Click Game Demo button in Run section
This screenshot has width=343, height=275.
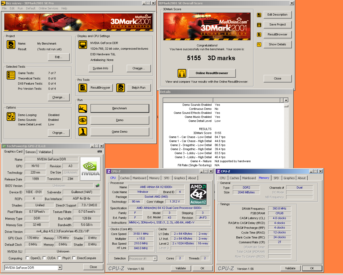(120, 132)
